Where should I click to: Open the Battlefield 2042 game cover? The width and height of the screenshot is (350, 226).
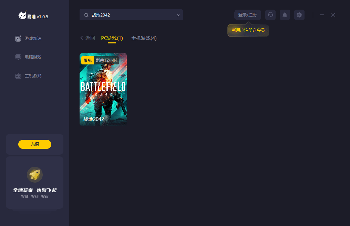click(103, 90)
